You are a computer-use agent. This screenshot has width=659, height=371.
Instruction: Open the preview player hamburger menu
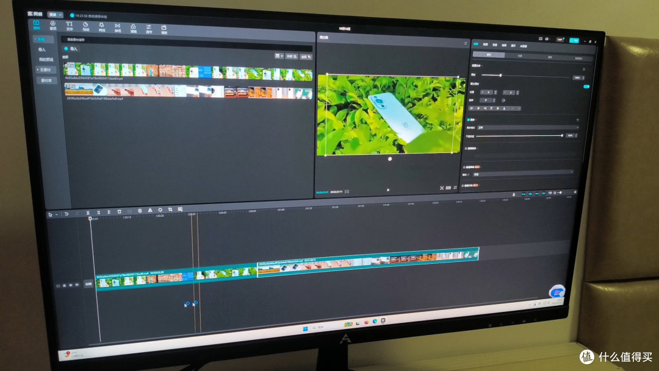point(465,43)
